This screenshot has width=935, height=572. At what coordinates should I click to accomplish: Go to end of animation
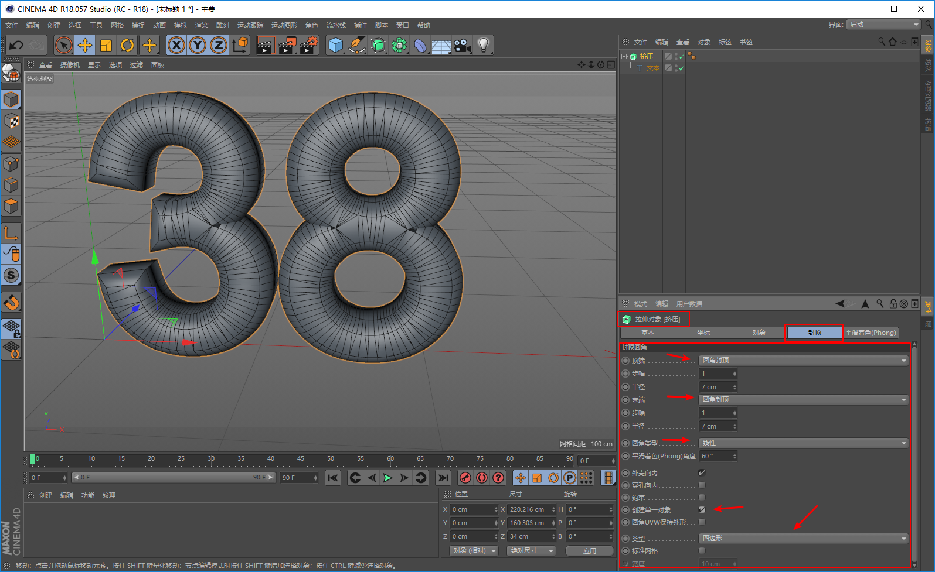(443, 478)
